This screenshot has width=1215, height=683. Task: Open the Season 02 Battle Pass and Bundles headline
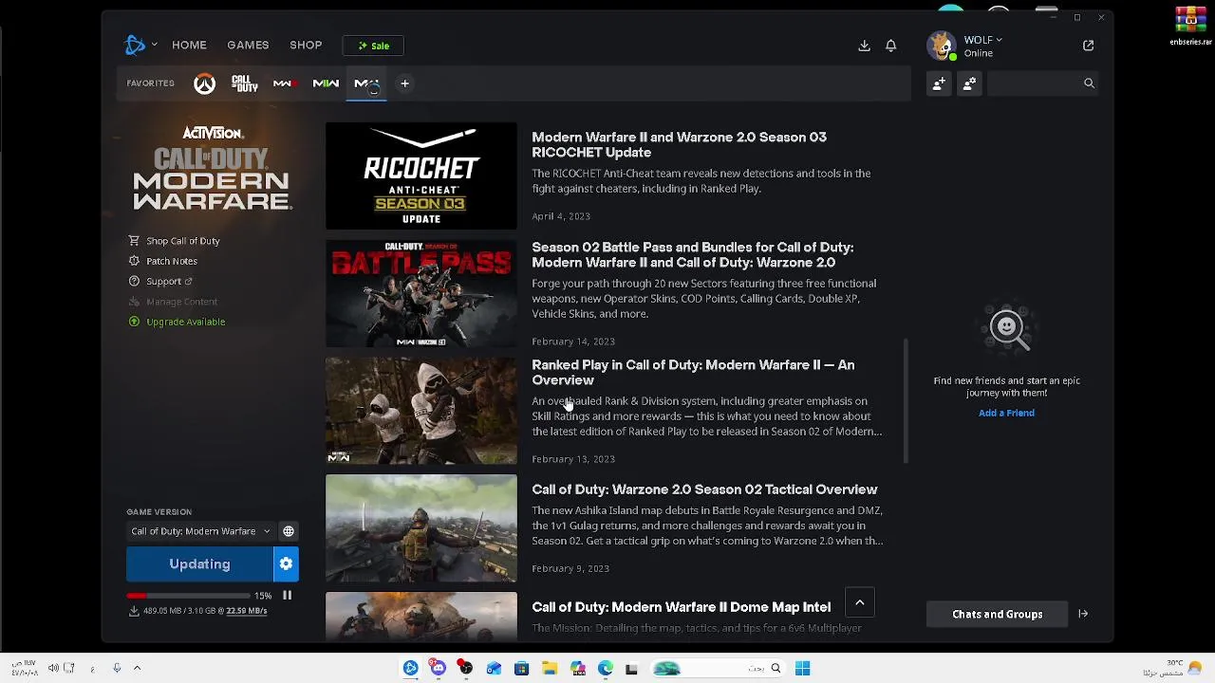(x=693, y=254)
